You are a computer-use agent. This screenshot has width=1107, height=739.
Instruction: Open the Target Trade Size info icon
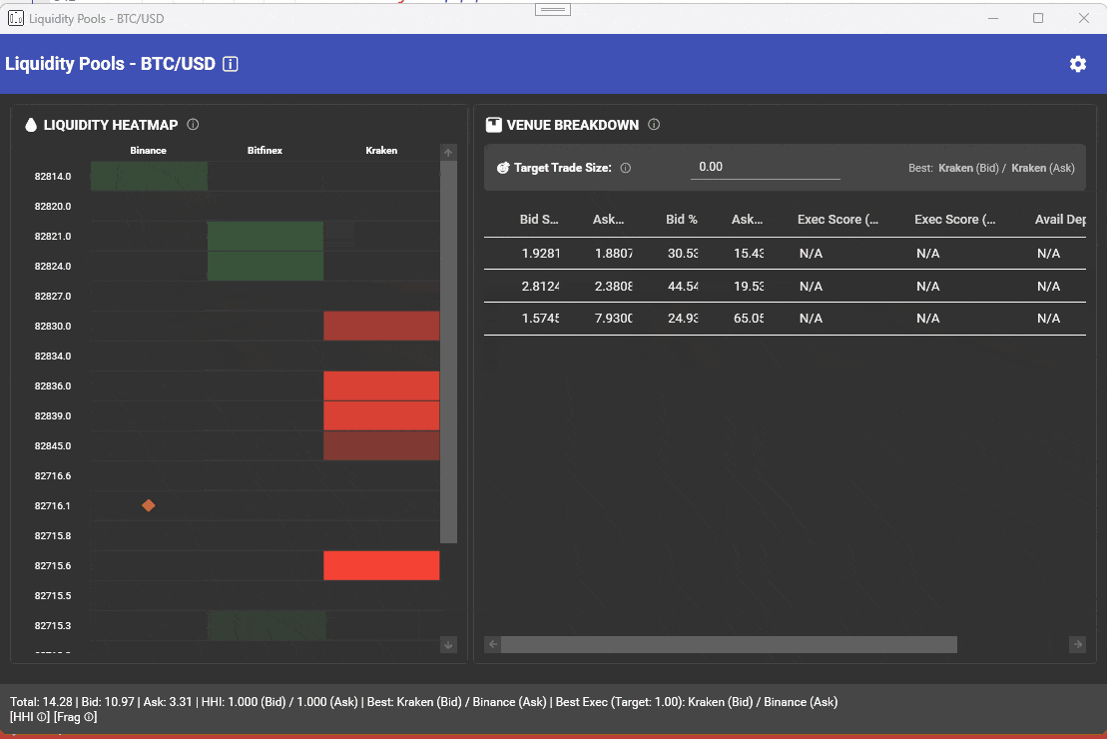[x=626, y=167]
